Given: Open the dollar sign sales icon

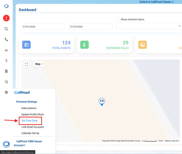Looking at the screenshot, I should (x=6, y=61).
